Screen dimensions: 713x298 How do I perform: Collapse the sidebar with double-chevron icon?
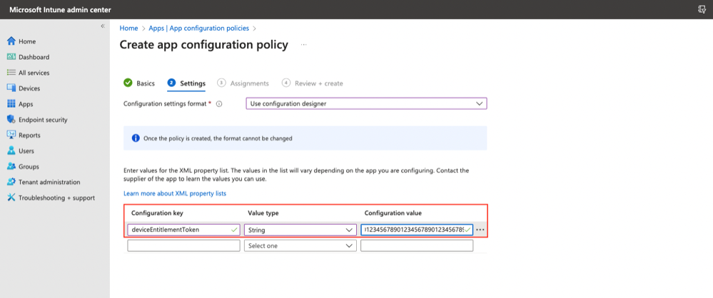click(x=103, y=26)
